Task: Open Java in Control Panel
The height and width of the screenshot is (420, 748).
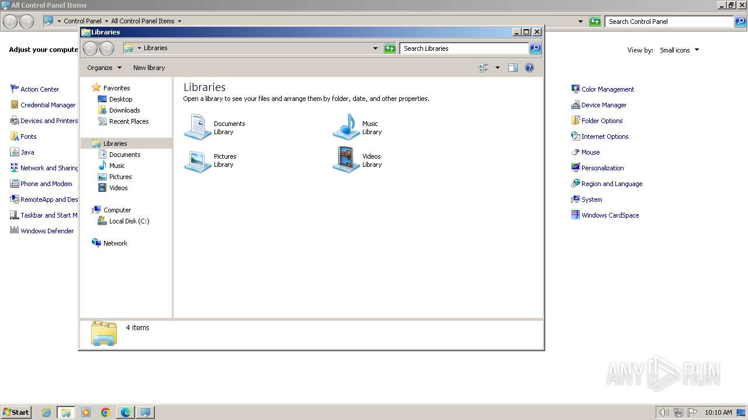Action: coord(27,152)
